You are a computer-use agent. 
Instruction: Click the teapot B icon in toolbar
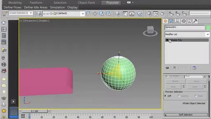178,14
